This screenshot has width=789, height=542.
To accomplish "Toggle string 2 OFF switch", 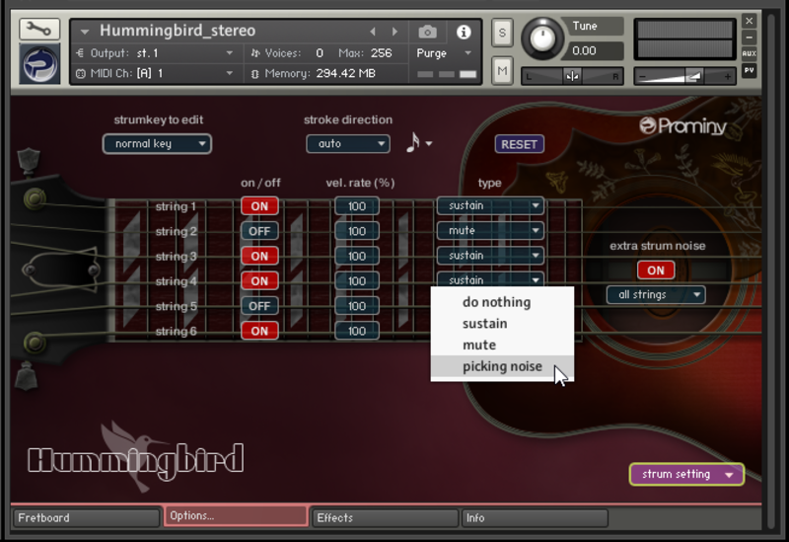I will tap(259, 231).
